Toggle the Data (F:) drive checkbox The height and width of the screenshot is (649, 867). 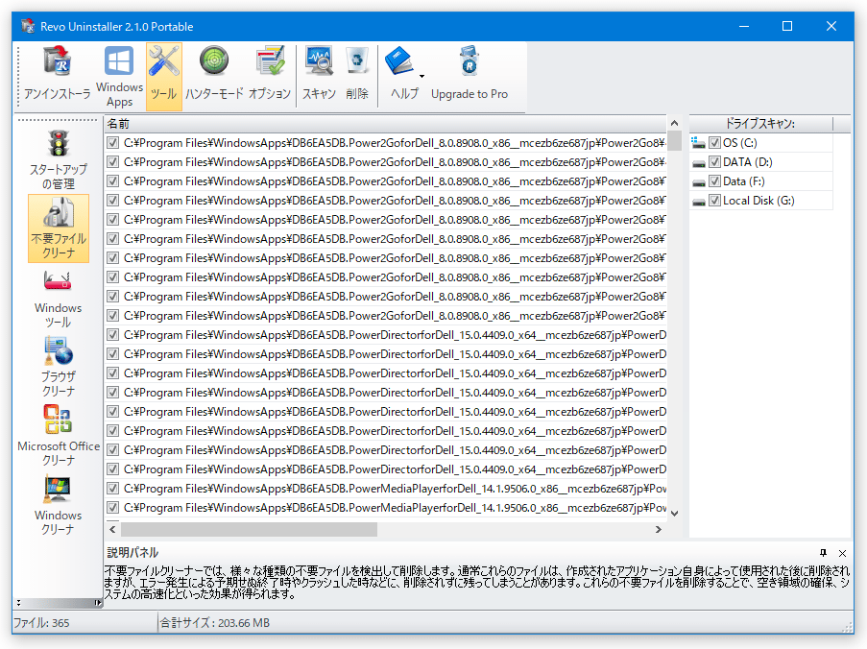point(714,181)
